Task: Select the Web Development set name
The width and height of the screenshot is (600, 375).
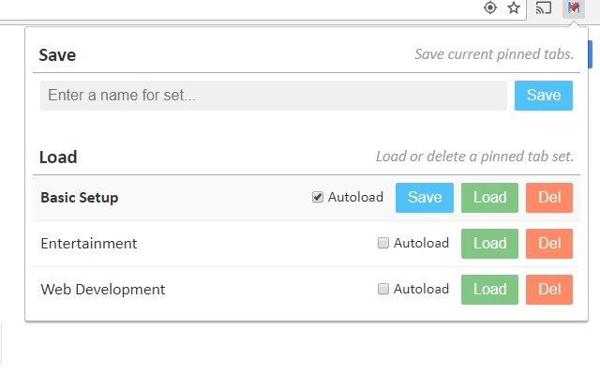Action: (x=103, y=290)
